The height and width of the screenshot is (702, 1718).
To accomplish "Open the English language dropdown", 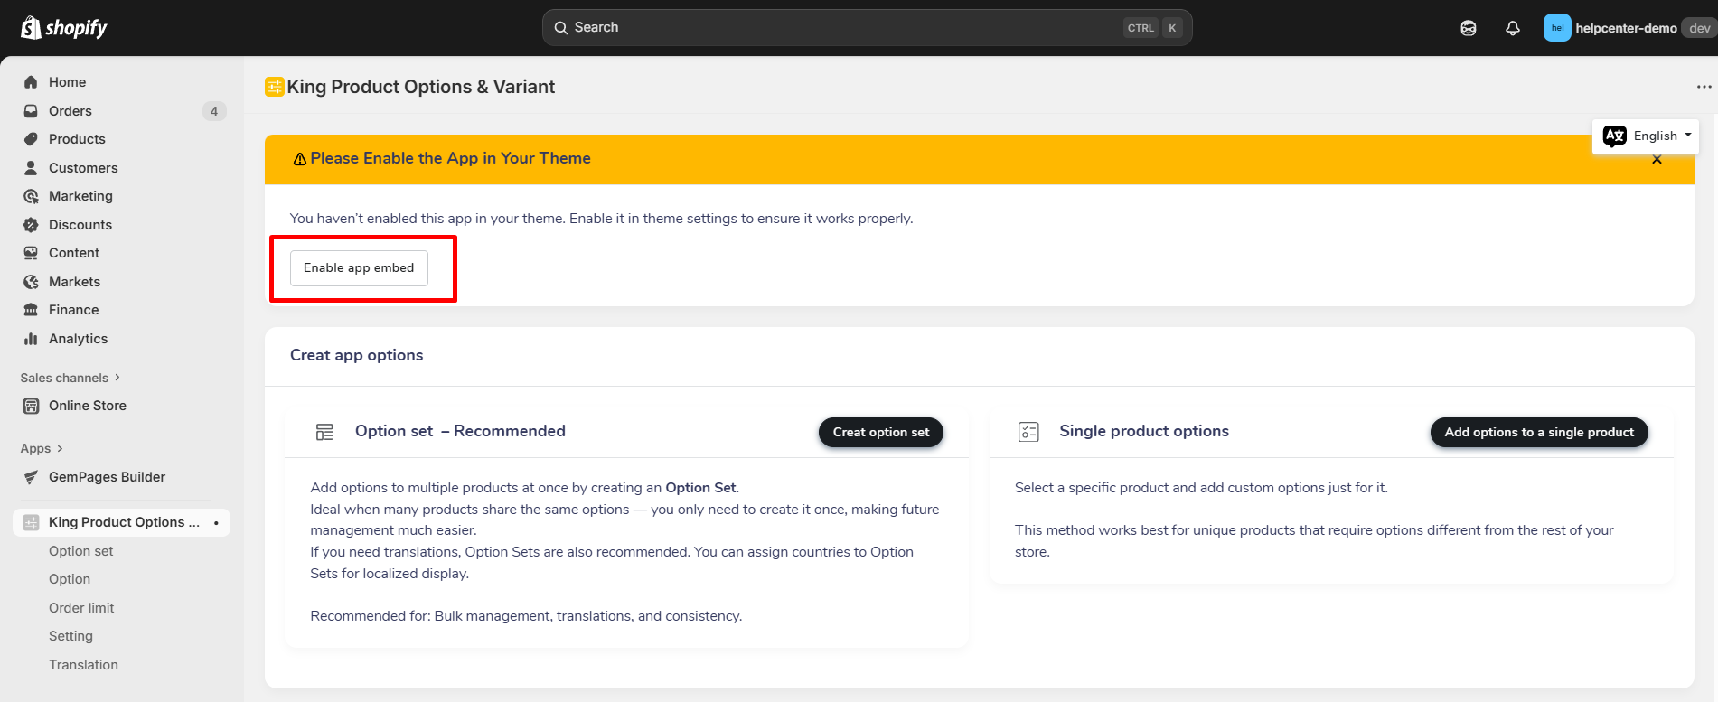I will coord(1646,136).
